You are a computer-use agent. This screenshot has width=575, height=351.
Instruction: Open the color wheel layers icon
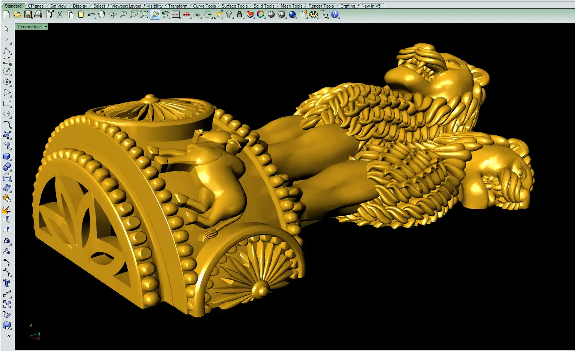[x=261, y=15]
